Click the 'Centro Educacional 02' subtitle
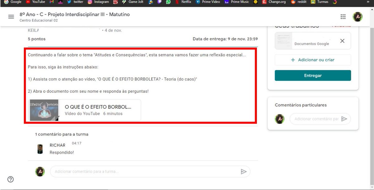The image size is (374, 190). tap(39, 21)
